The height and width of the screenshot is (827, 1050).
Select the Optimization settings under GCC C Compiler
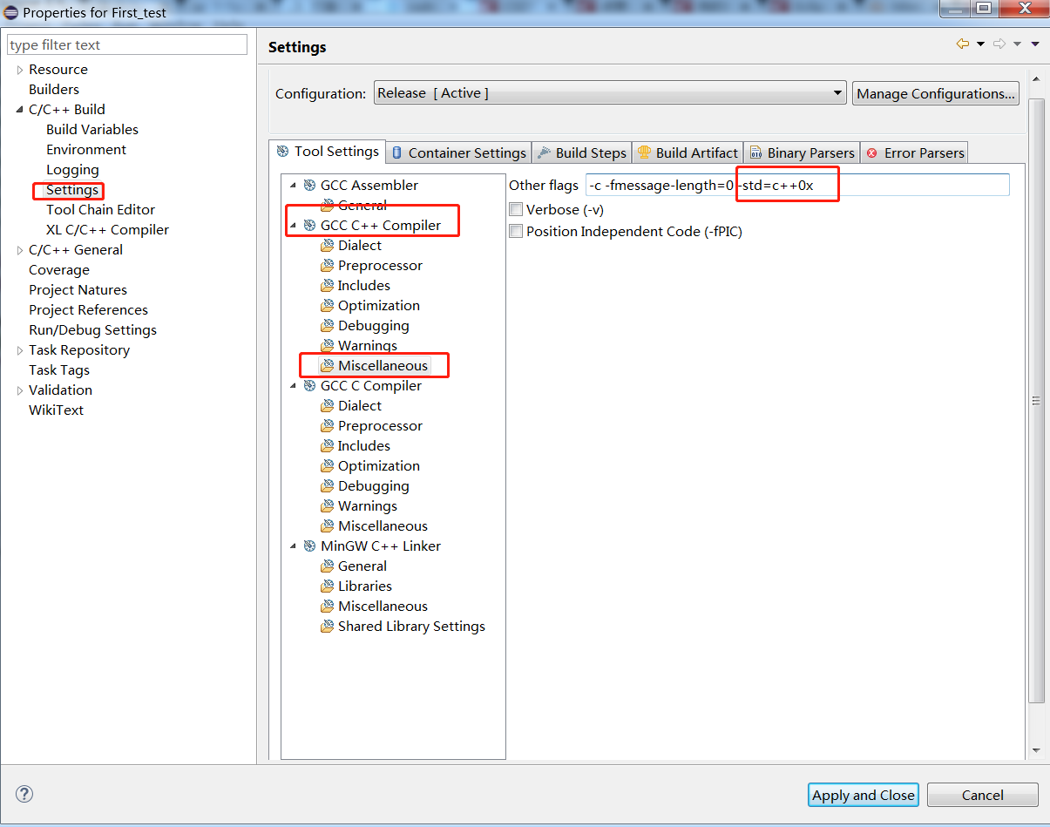376,465
